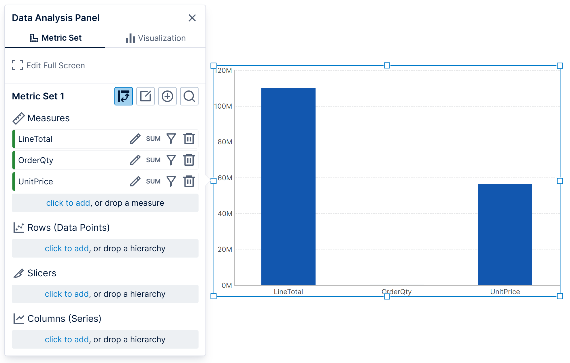Open SUM aggregator for OrderQty
Image resolution: width=570 pixels, height=363 pixels.
click(x=153, y=160)
